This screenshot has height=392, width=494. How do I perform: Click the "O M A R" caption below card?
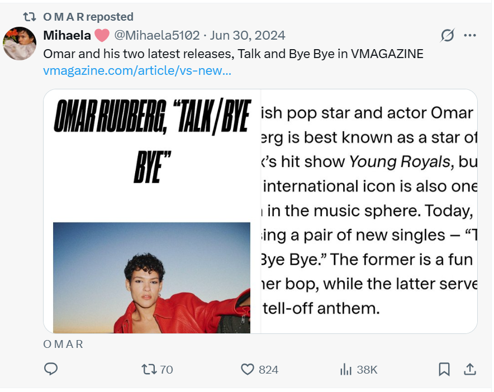point(63,344)
